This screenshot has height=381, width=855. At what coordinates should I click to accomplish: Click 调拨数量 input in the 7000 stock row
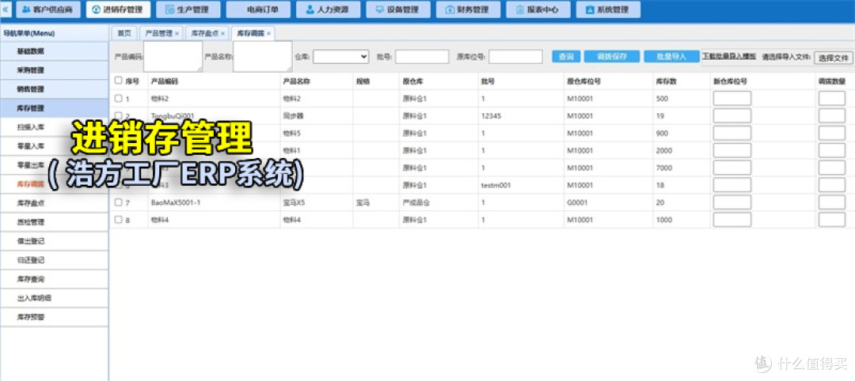coord(831,168)
